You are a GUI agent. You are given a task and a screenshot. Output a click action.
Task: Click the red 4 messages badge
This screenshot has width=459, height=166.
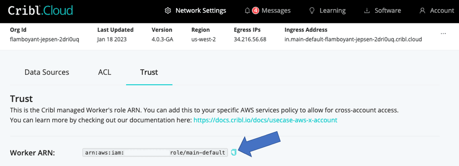(256, 11)
